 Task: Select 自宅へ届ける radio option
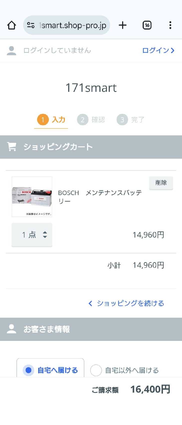[28, 370]
